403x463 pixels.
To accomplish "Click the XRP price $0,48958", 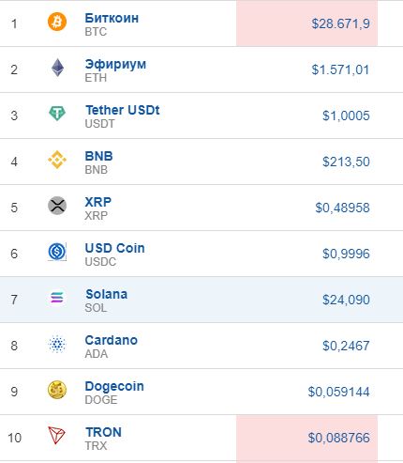I will (343, 208).
